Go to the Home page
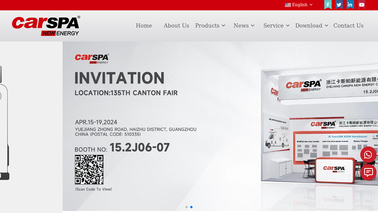 (144, 26)
